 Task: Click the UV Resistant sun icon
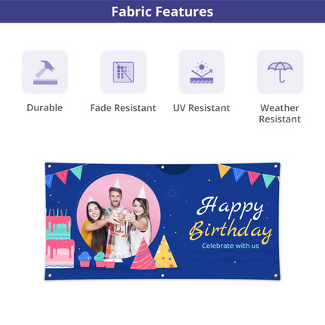pyautogui.click(x=202, y=72)
